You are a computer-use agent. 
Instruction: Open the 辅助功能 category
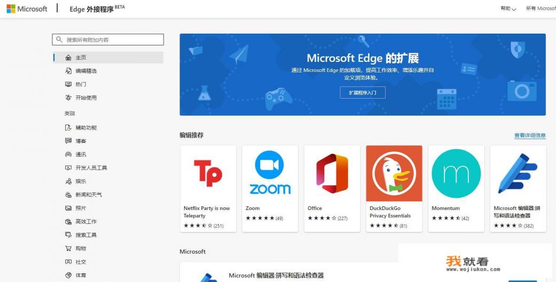[x=86, y=127]
